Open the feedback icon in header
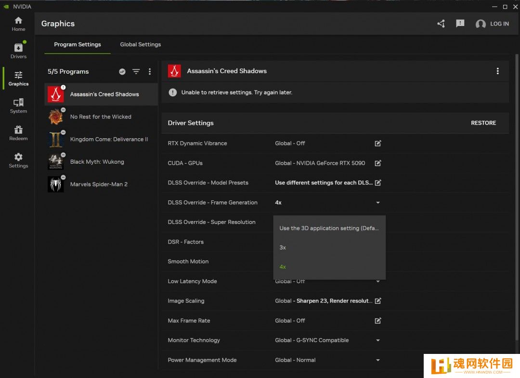Image resolution: width=520 pixels, height=378 pixels. point(460,24)
